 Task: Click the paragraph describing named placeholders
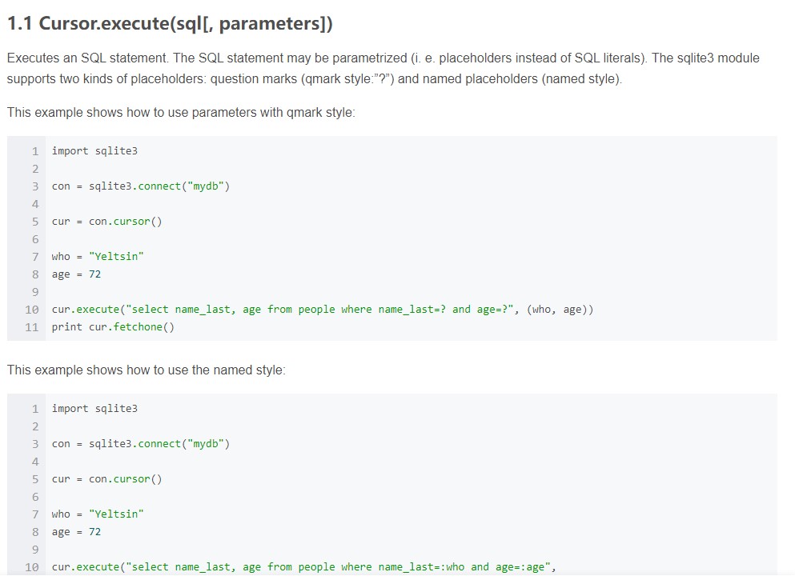pos(383,68)
